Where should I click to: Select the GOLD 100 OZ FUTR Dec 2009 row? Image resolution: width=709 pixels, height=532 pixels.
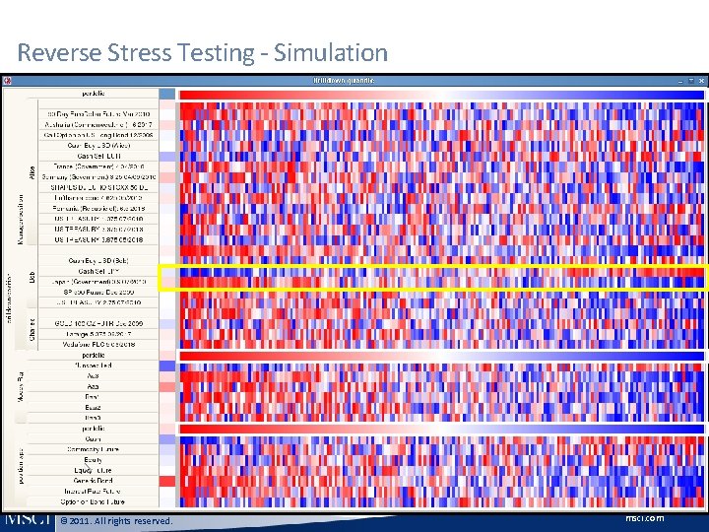pyautogui.click(x=98, y=323)
